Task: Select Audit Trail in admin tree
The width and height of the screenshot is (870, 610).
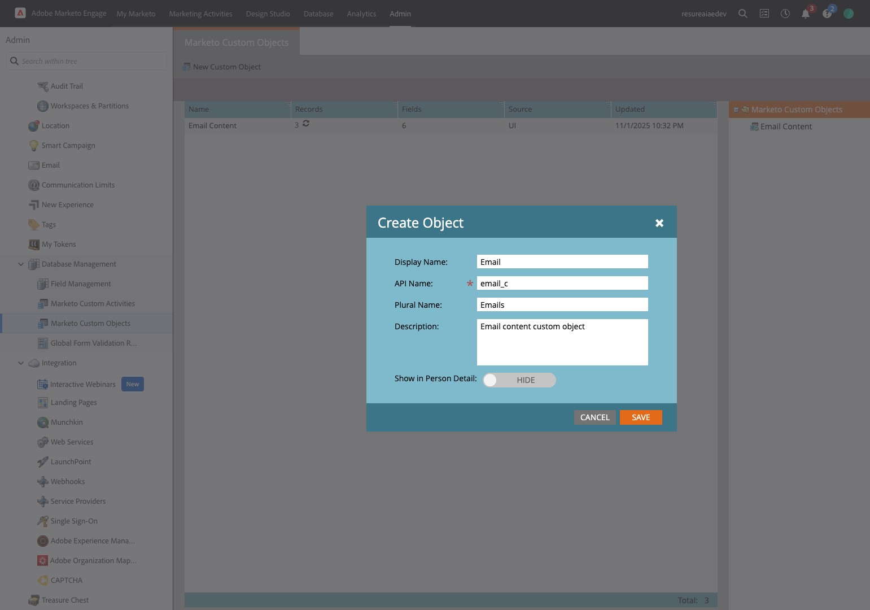Action: [67, 86]
